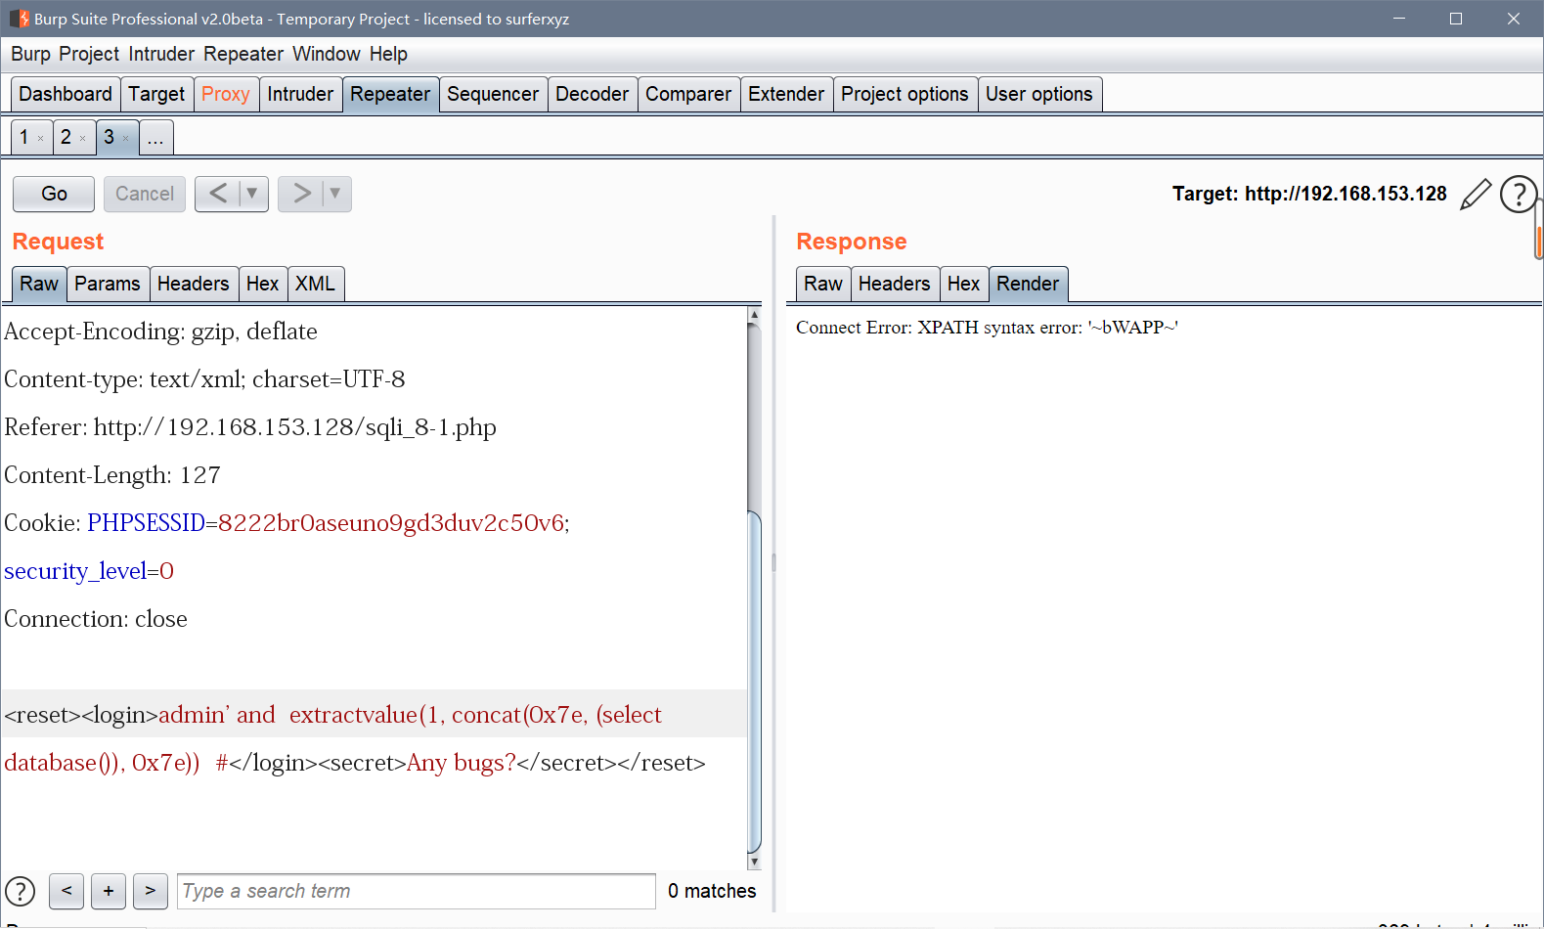Switch response view to Headers
This screenshot has height=929, width=1544.
coord(895,284)
